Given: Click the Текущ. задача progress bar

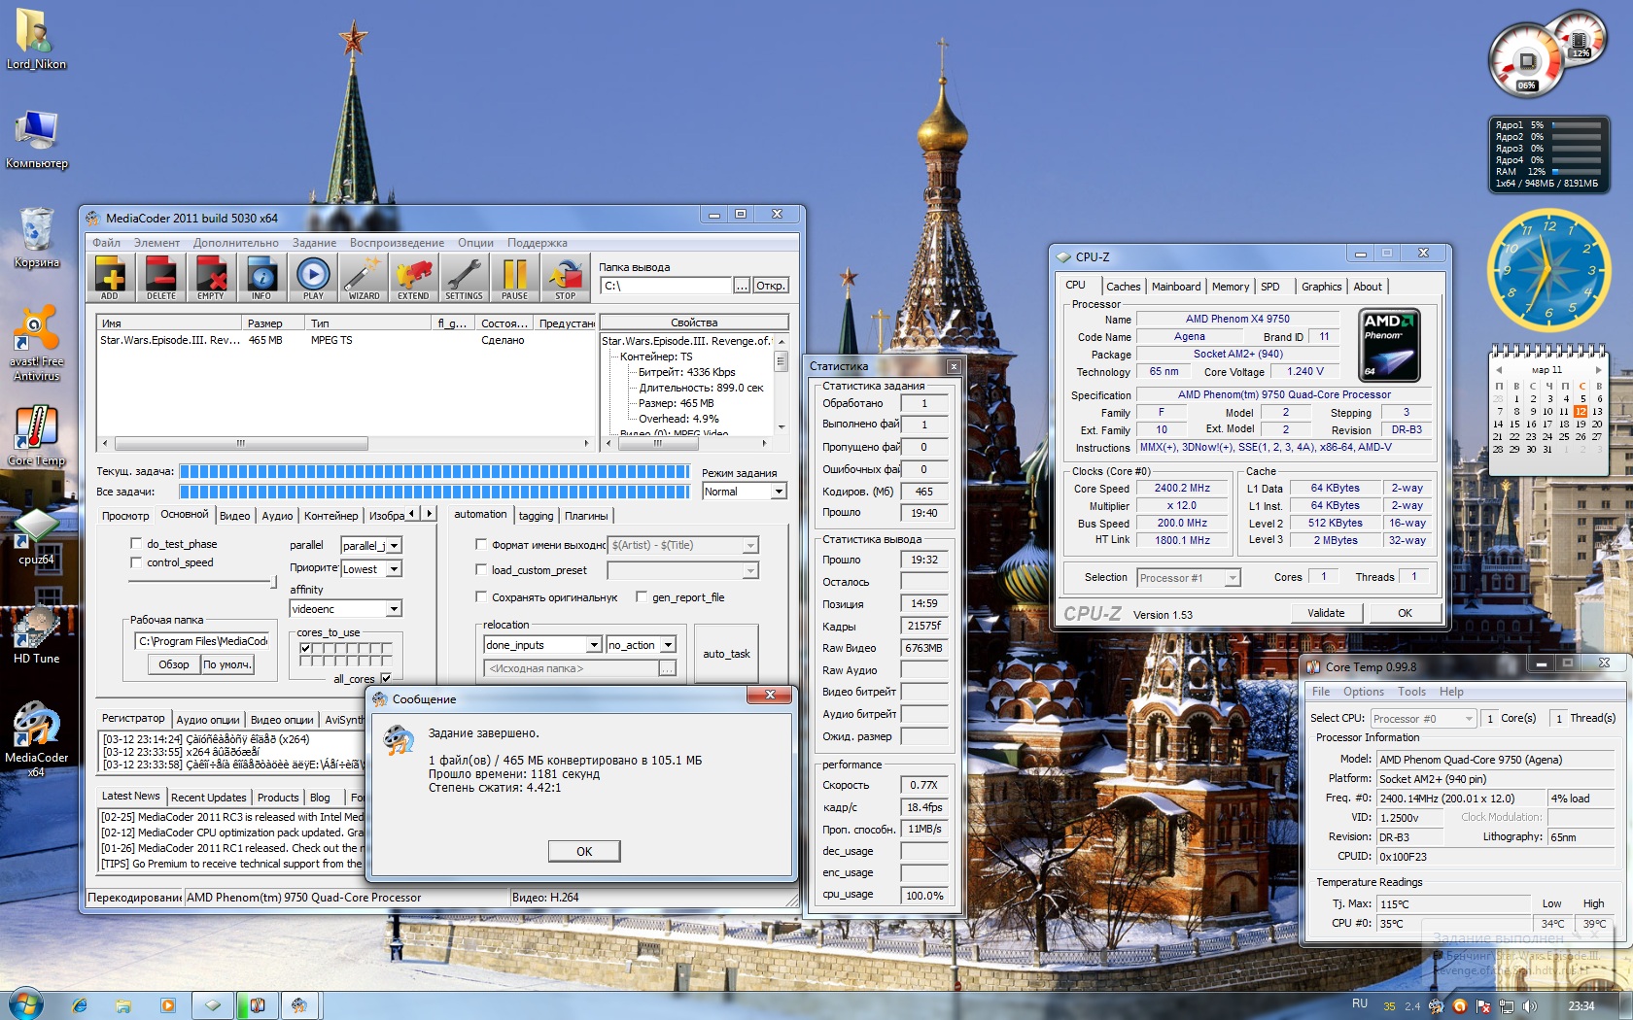Looking at the screenshot, I should 434,471.
